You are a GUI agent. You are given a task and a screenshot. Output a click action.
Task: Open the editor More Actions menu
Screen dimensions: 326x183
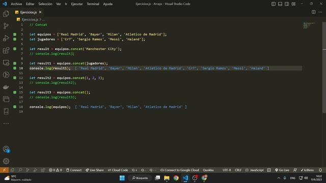point(320,12)
